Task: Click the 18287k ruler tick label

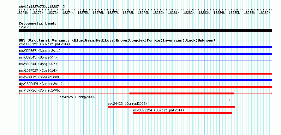Action: tap(265, 13)
